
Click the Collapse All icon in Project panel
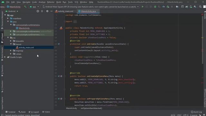pyautogui.click(x=42, y=11)
